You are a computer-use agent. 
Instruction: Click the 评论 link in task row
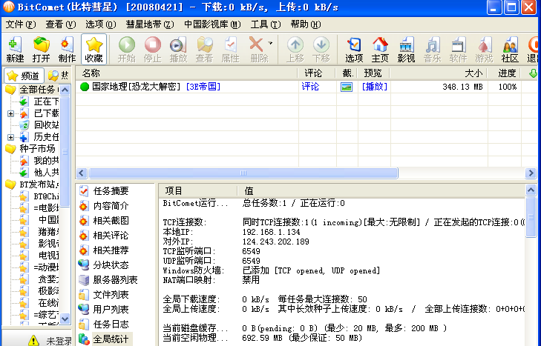[310, 87]
